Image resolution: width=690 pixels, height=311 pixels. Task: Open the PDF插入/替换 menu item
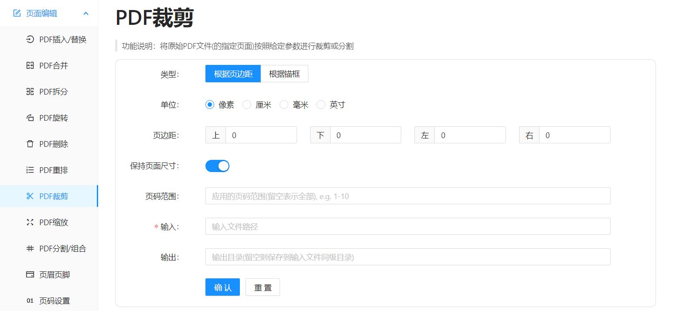pyautogui.click(x=49, y=39)
